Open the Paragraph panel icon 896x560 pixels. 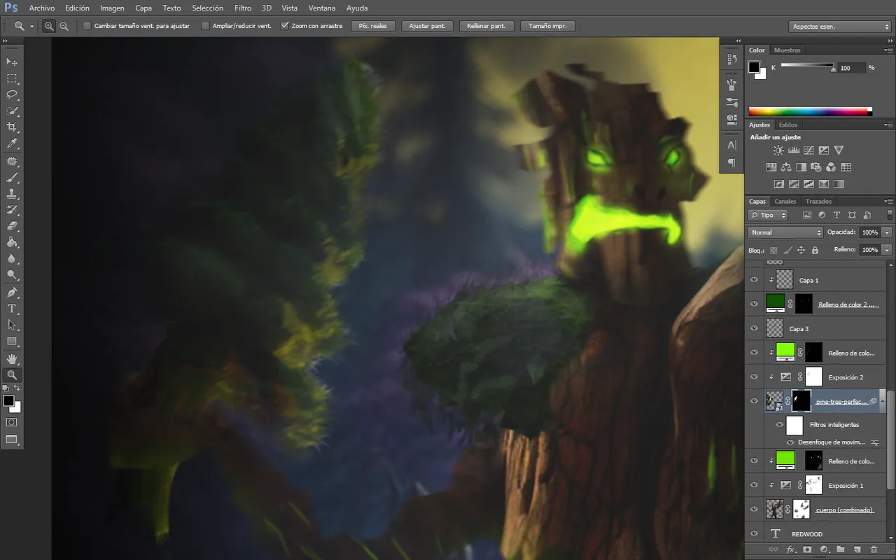coord(731,163)
